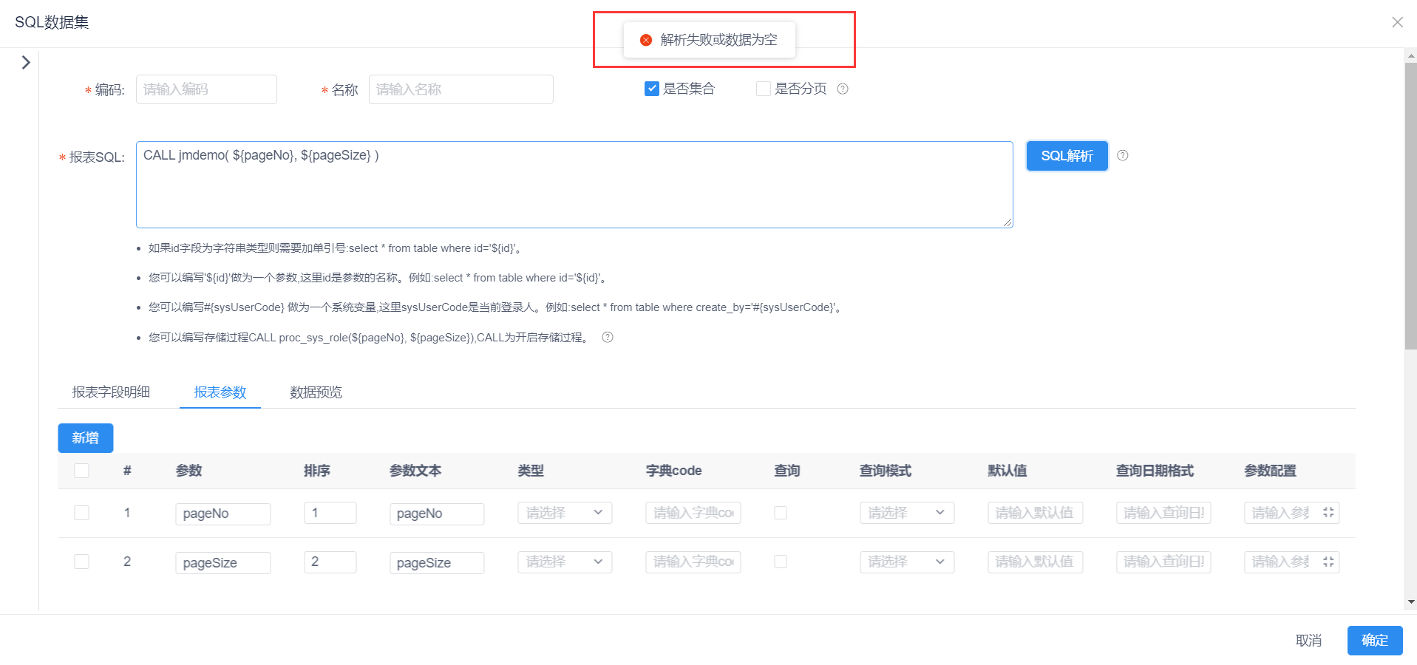Open expand icon in pageSize 参数配置 field

point(1328,562)
